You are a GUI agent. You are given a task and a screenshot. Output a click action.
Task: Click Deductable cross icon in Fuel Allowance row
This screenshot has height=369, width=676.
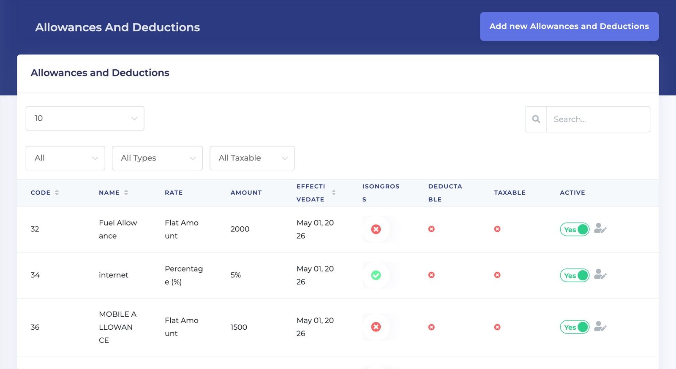tap(431, 229)
